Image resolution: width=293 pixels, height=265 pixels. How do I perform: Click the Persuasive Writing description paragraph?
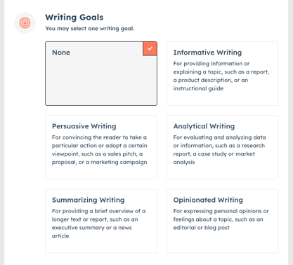100,150
